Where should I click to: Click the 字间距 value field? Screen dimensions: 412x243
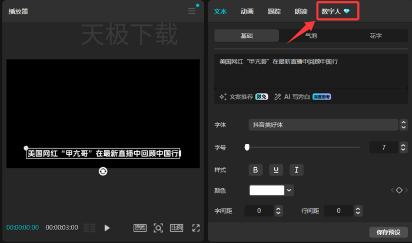(x=259, y=211)
